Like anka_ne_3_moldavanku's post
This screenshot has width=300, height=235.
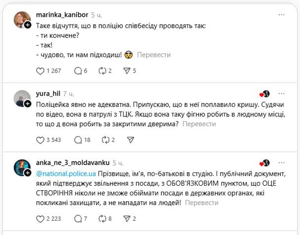[x=40, y=218]
